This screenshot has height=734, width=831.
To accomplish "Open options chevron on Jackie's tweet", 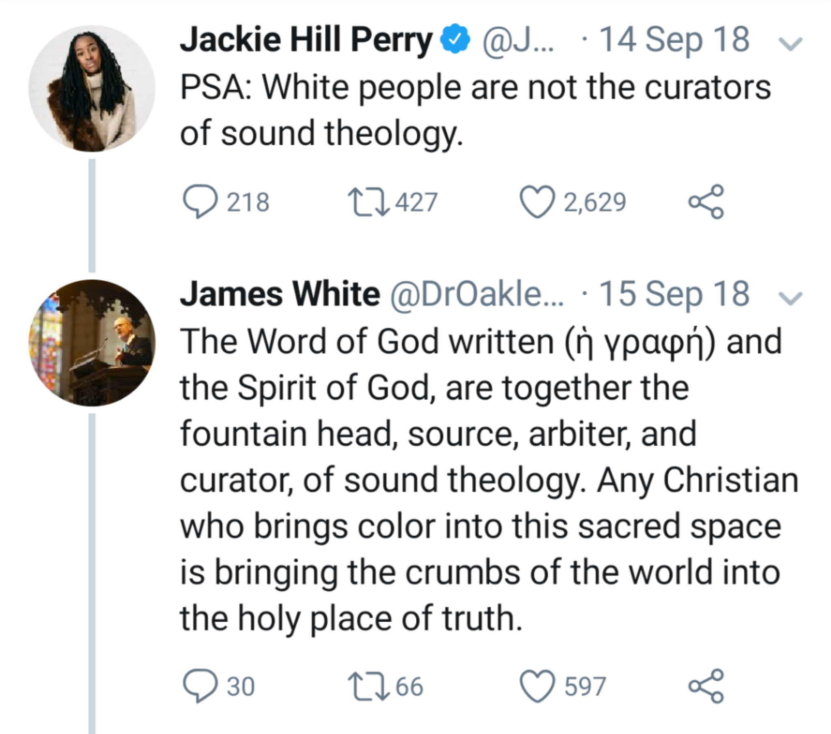I will click(790, 43).
